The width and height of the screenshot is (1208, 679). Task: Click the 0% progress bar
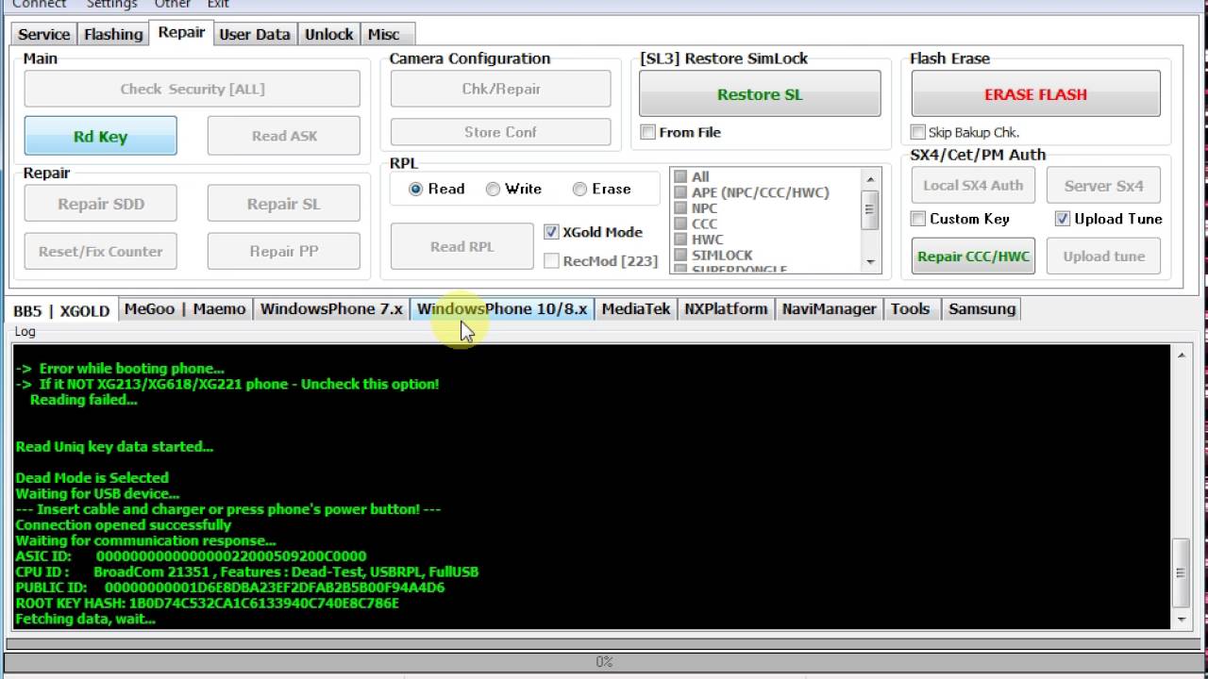[604, 662]
